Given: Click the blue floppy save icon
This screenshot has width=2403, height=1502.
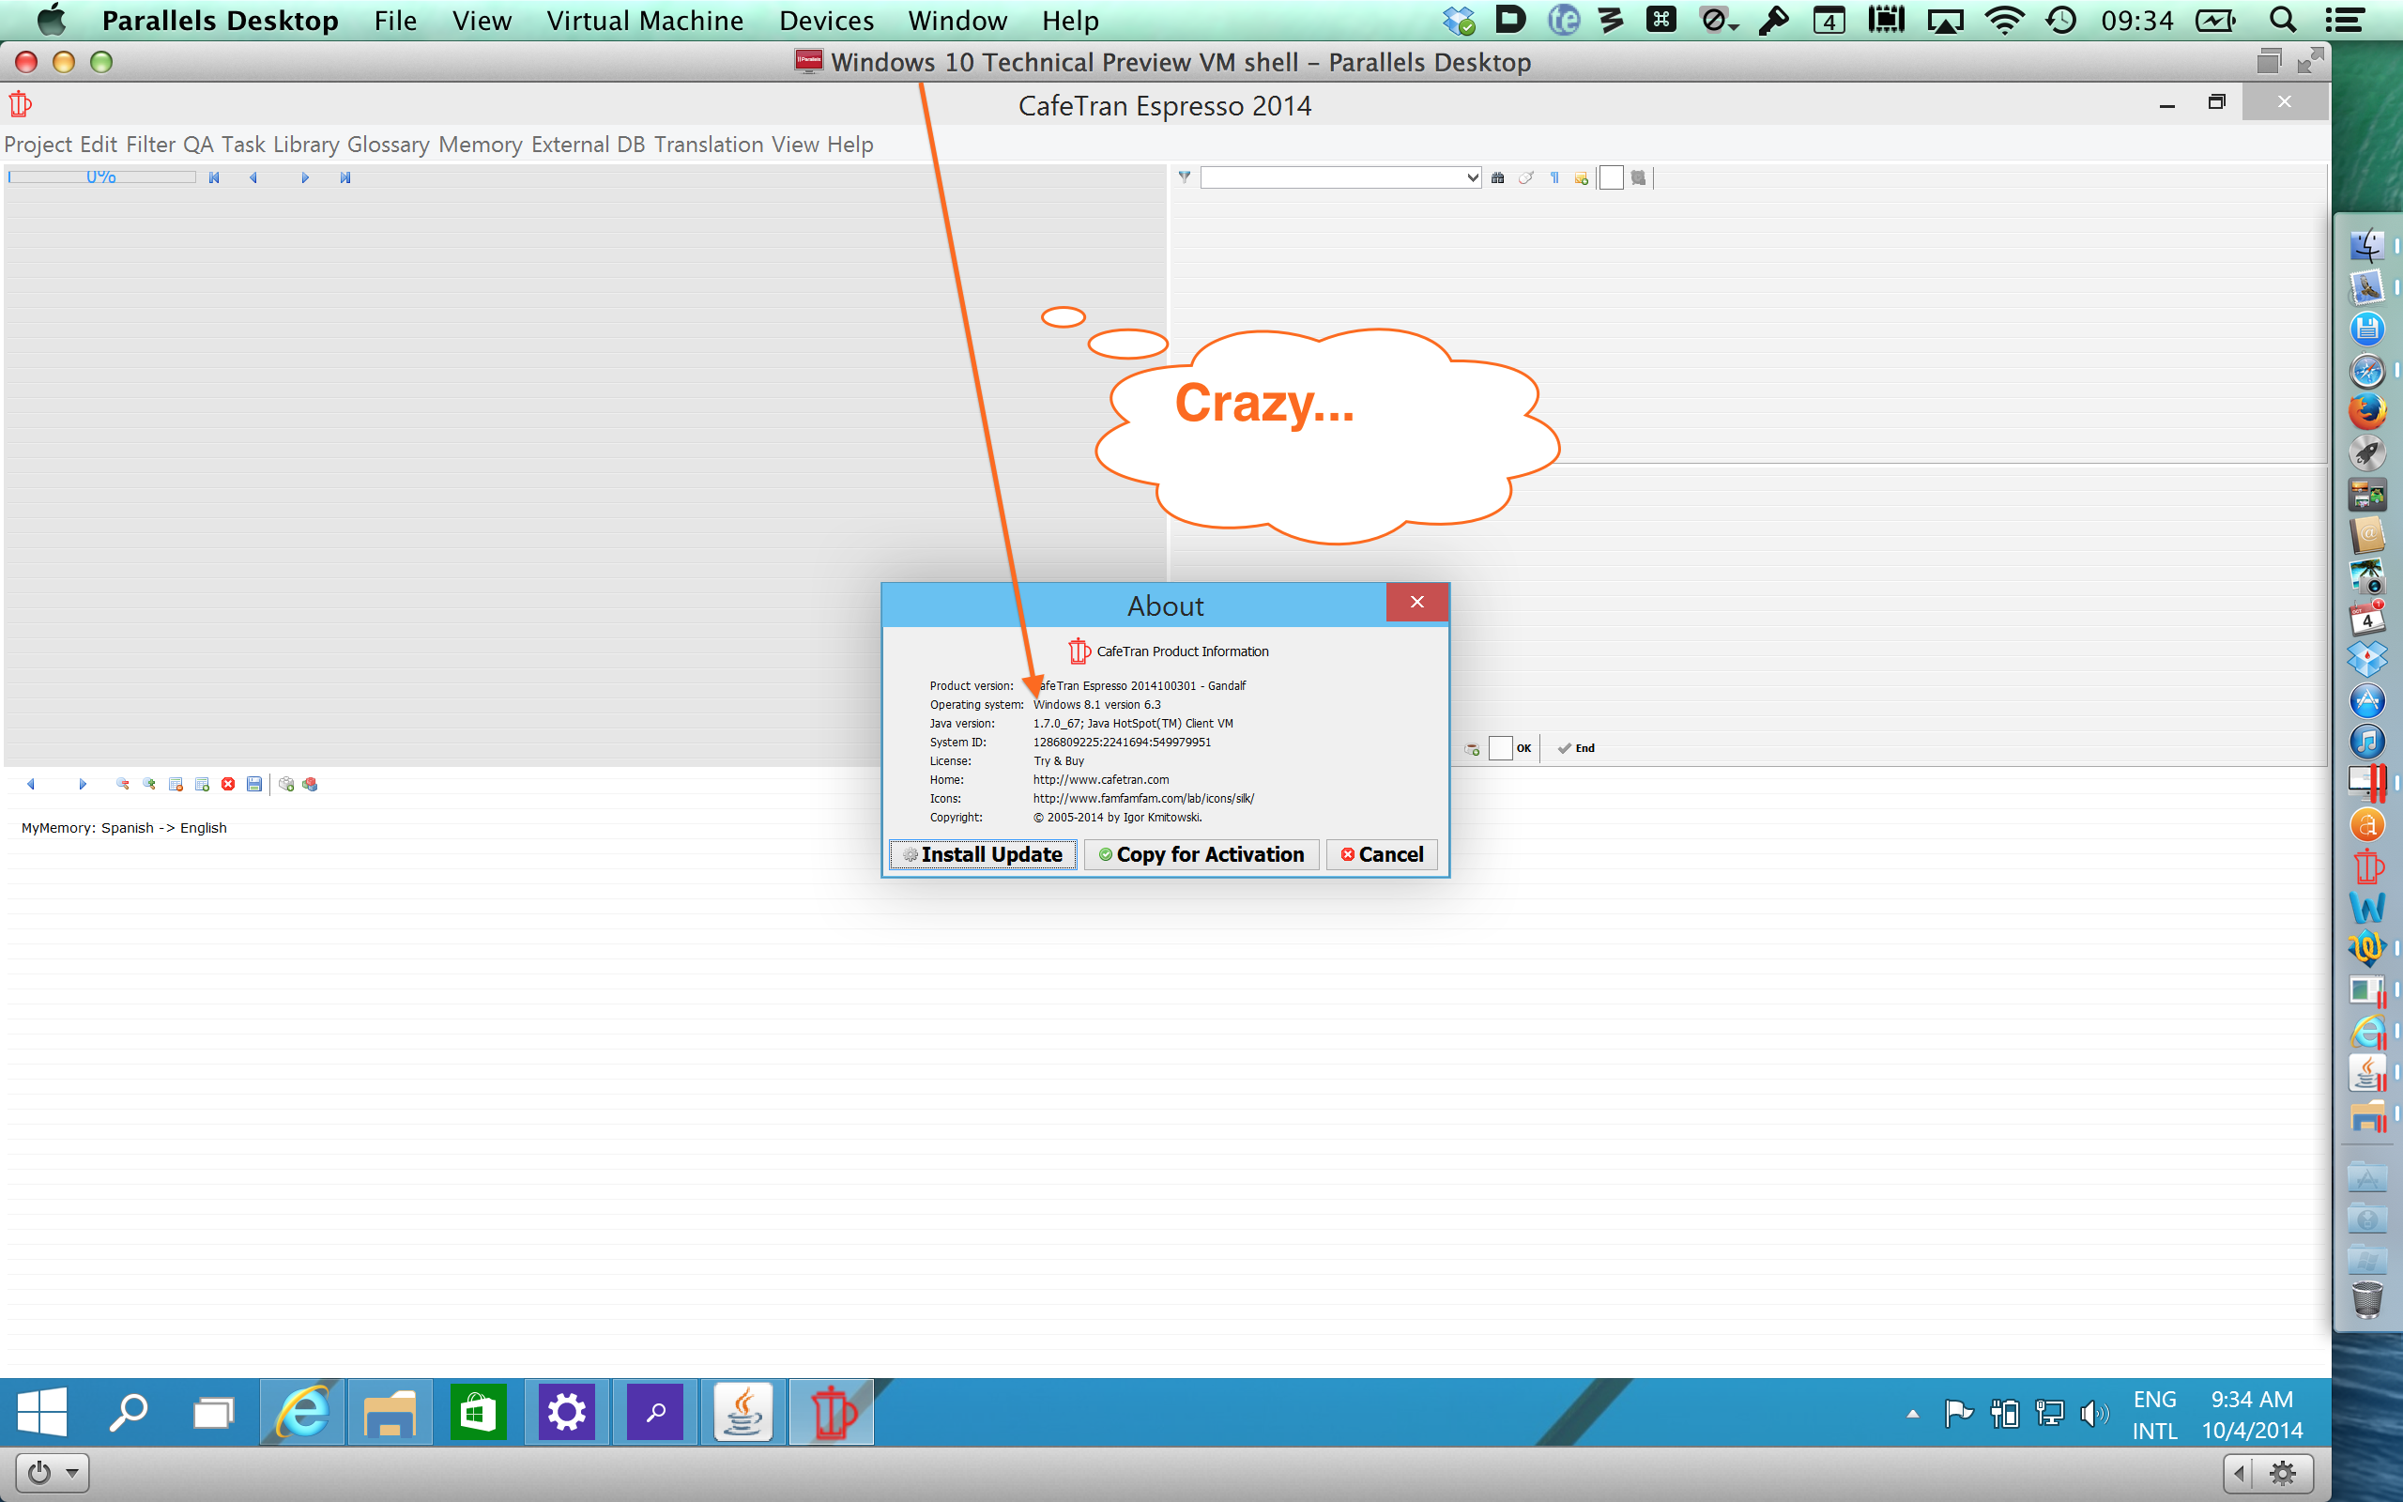Looking at the screenshot, I should point(254,784).
